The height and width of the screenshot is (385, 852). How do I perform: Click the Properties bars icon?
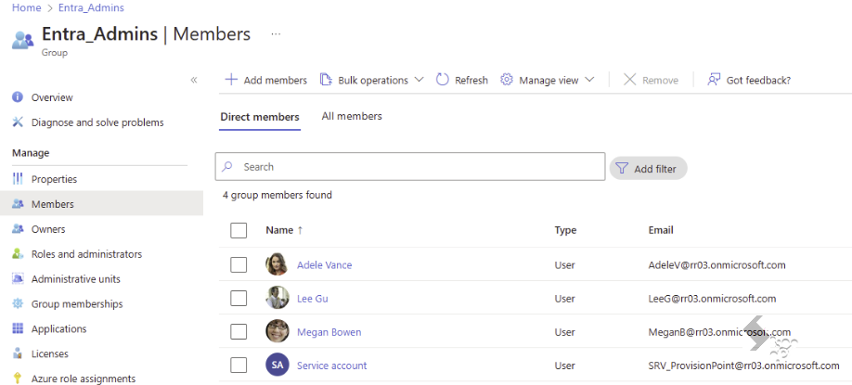[18, 179]
